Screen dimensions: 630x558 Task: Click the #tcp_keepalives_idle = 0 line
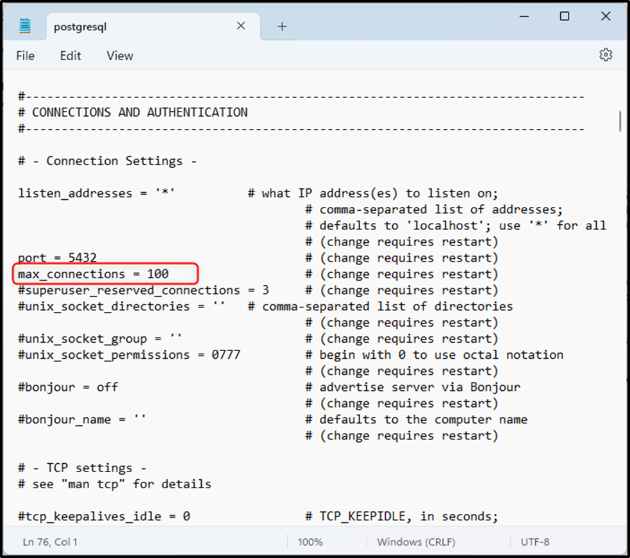(103, 516)
